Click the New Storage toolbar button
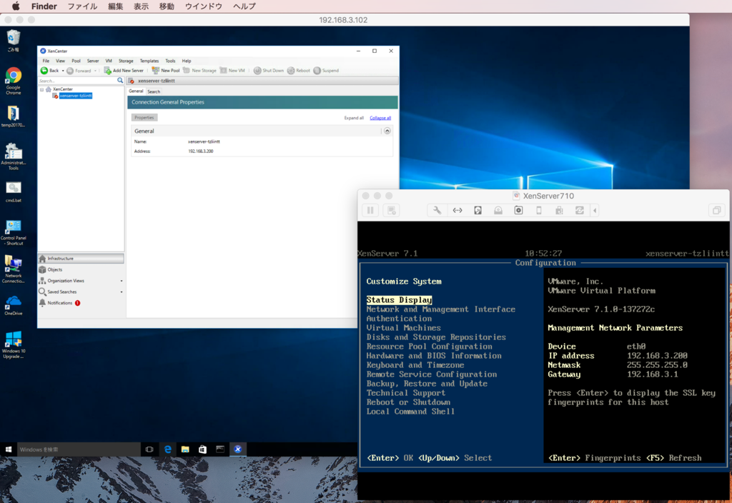Screen dimensions: 732x503 pyautogui.click(x=200, y=71)
